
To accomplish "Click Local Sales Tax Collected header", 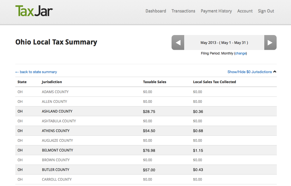I will (214, 82).
